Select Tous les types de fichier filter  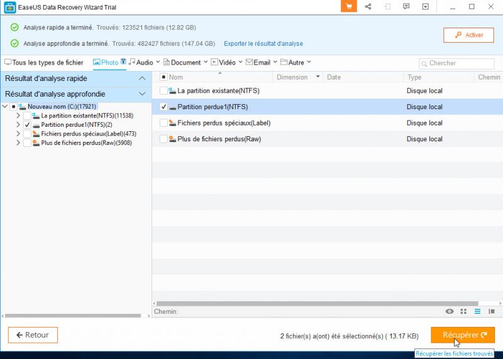44,63
